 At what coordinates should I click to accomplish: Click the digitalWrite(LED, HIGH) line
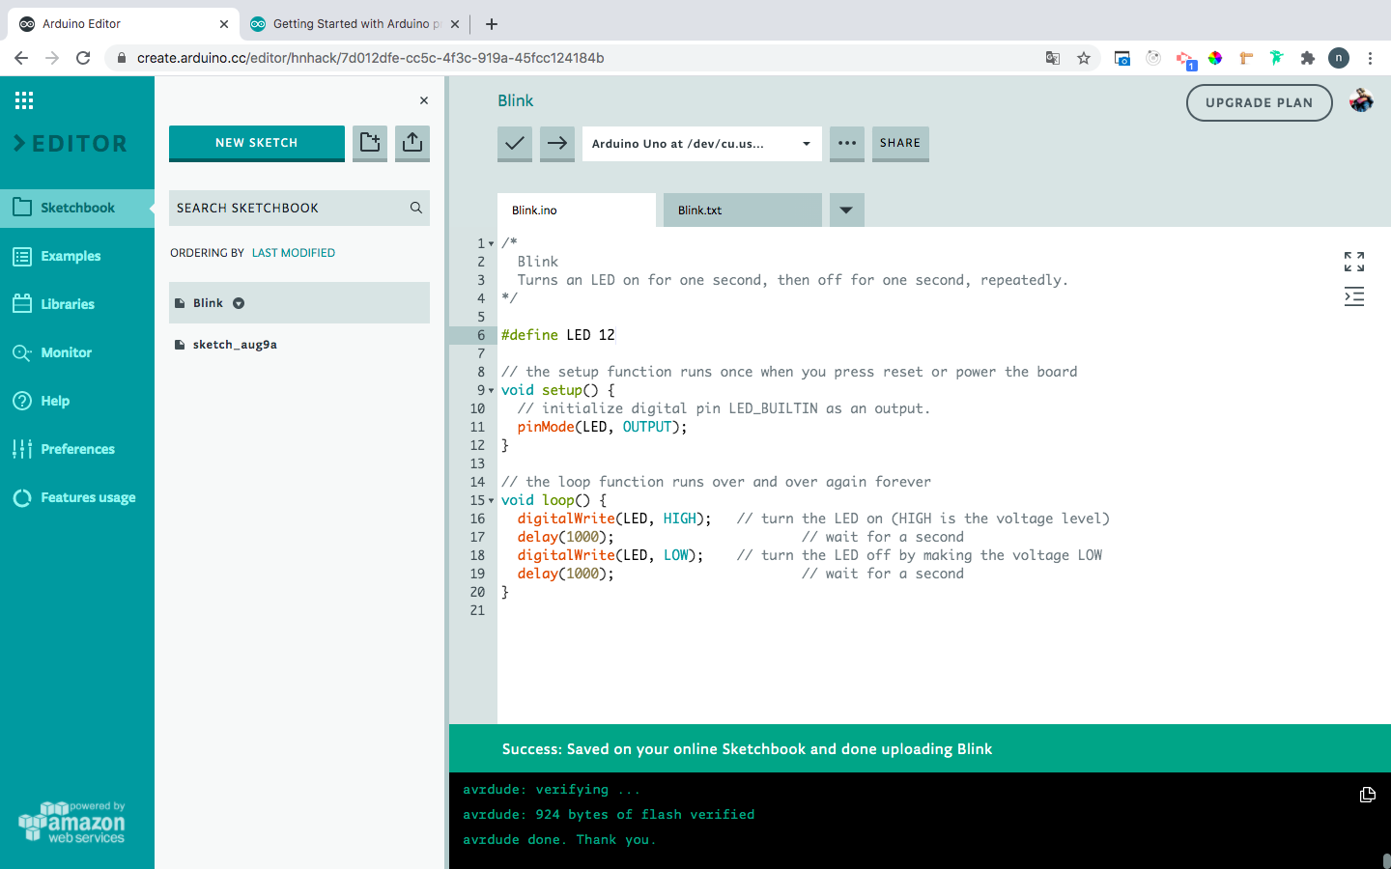click(x=614, y=519)
